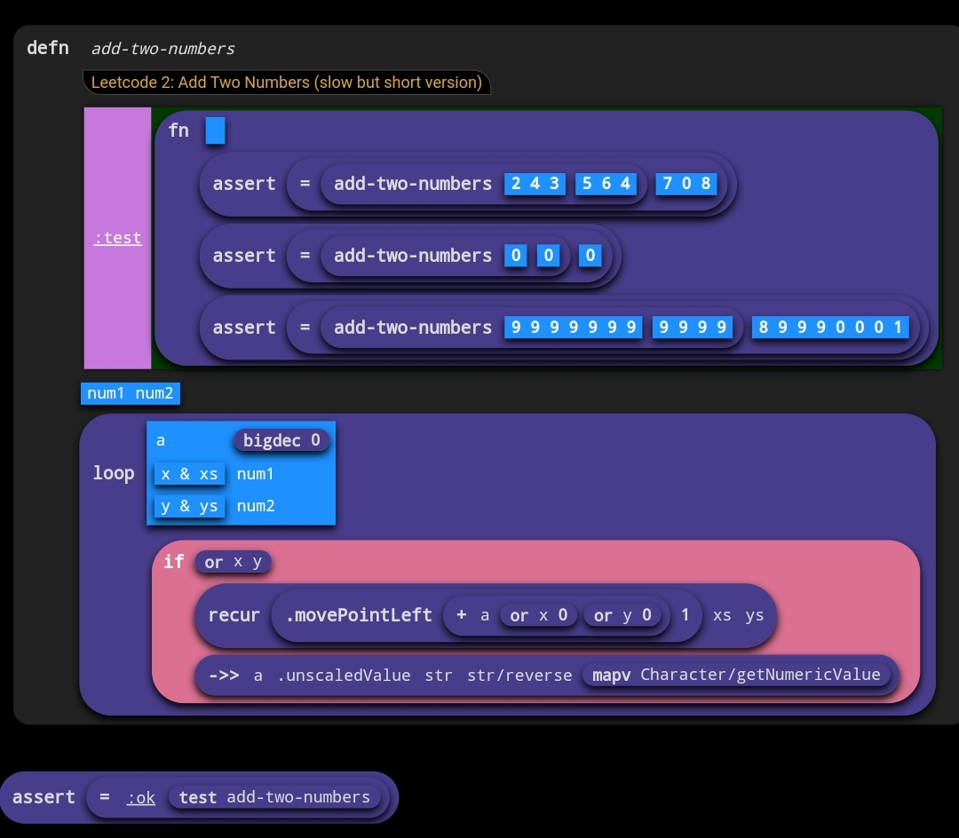The image size is (959, 838).
Task: Select the 'or x y' condition
Action: (x=233, y=562)
